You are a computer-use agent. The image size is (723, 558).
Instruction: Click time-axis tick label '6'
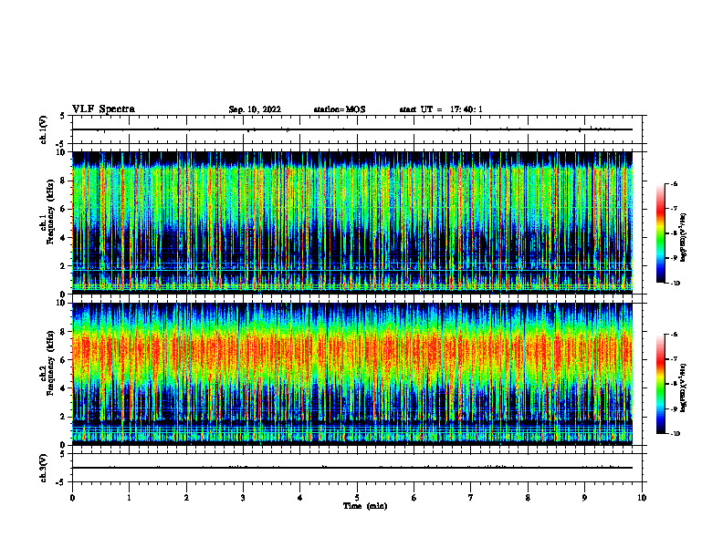pyautogui.click(x=414, y=498)
